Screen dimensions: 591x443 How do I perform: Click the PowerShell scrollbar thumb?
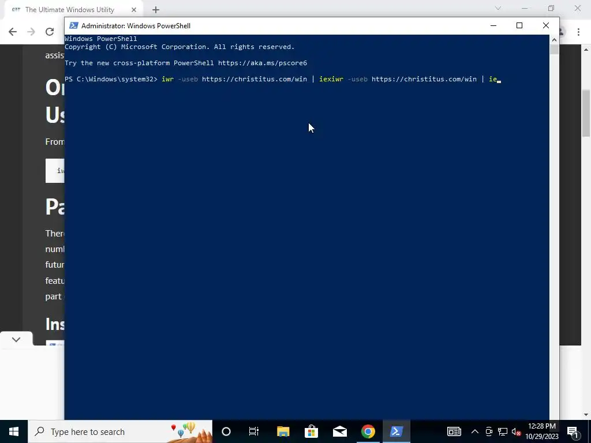click(554, 50)
